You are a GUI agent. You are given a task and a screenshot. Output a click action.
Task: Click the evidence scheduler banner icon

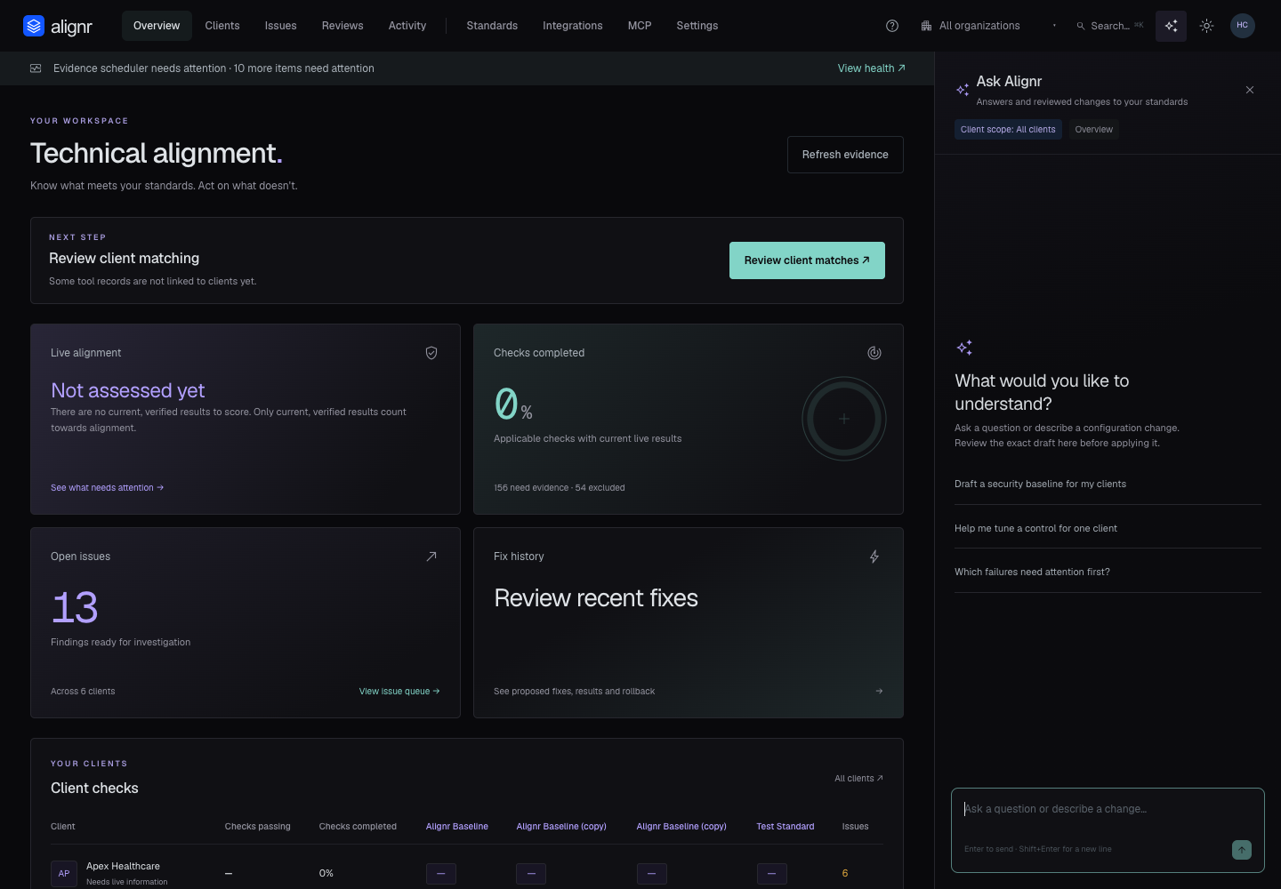point(36,68)
